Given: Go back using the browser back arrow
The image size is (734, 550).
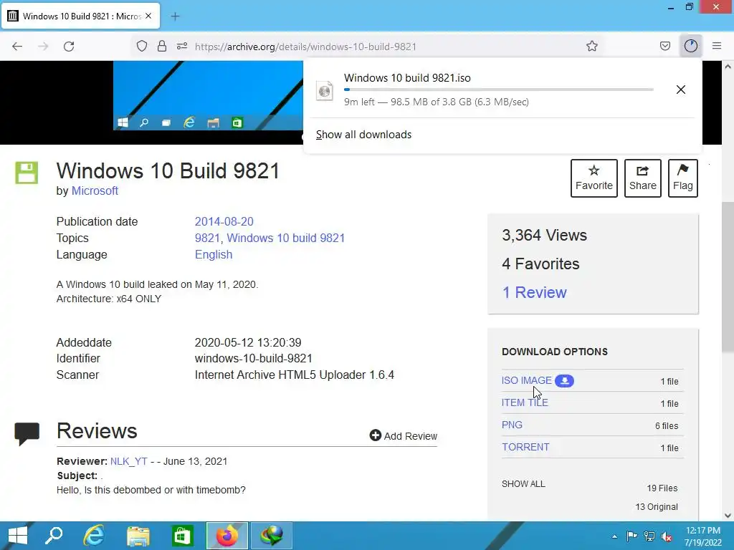Looking at the screenshot, I should click(17, 47).
